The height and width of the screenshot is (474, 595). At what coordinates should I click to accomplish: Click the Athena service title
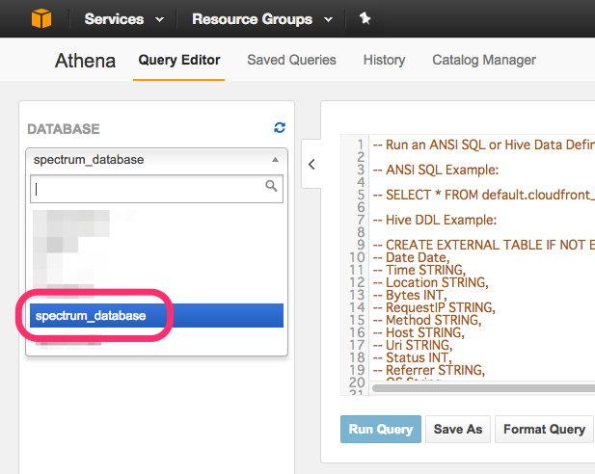click(x=85, y=61)
